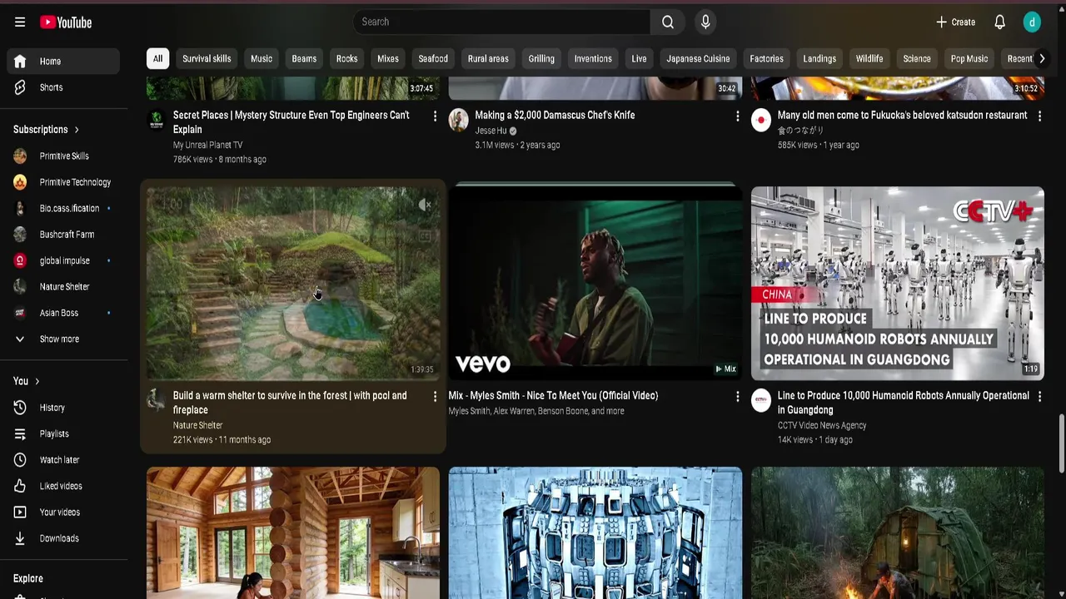Select the Japanese Cuisine chip
The width and height of the screenshot is (1066, 599).
698,59
